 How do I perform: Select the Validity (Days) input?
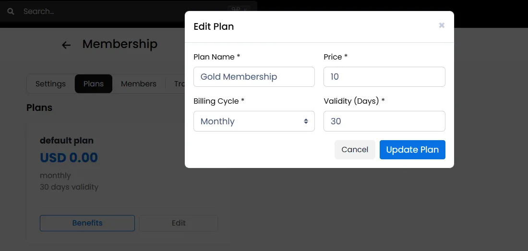point(384,121)
